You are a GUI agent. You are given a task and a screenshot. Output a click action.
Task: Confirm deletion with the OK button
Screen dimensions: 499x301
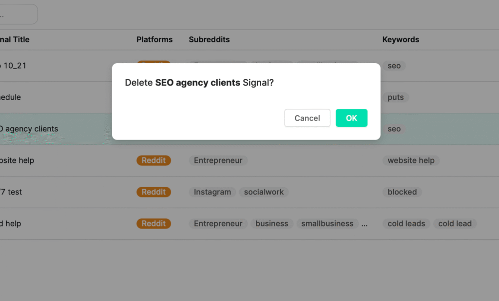click(351, 118)
